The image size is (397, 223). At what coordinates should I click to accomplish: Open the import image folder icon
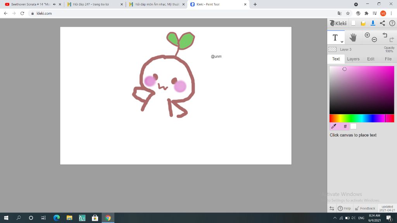[x=363, y=23]
